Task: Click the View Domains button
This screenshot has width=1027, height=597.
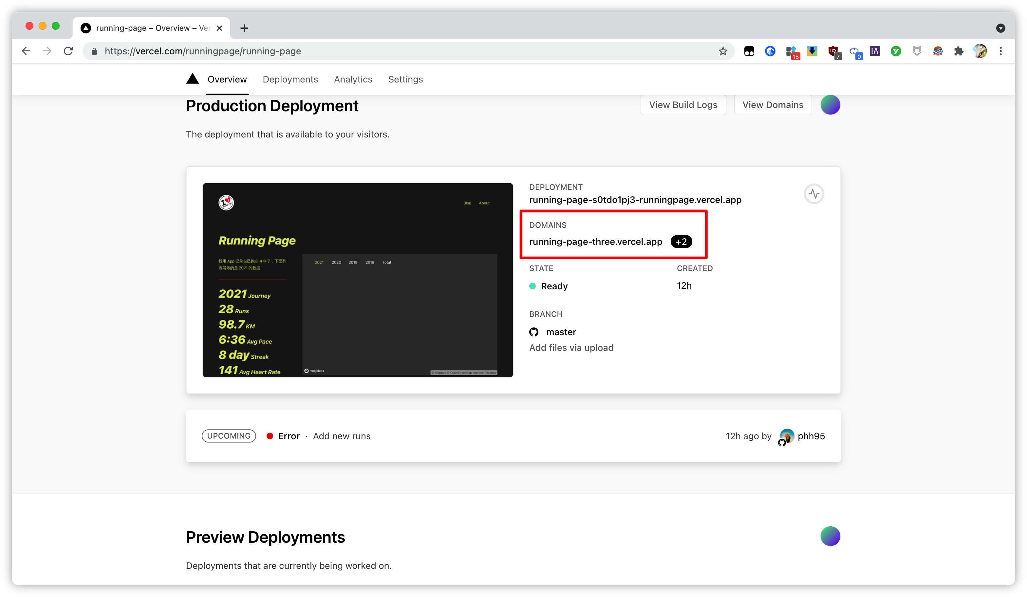Action: 773,105
